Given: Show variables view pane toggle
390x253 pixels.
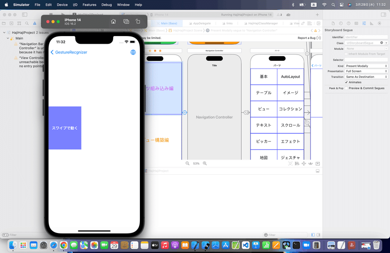Looking at the screenshot, I should 313,235.
